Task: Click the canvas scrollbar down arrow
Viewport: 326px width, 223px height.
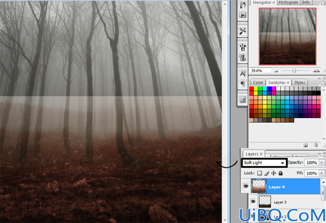Action: coord(225,220)
